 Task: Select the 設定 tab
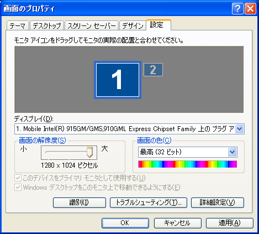pyautogui.click(x=158, y=25)
